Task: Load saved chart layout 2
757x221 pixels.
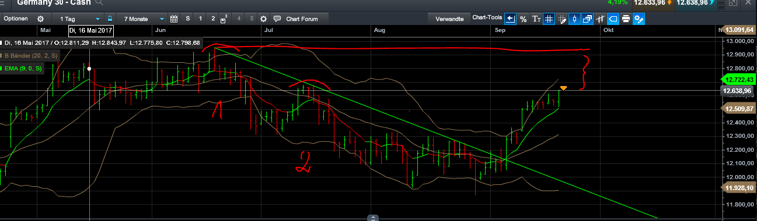Action: click(213, 19)
